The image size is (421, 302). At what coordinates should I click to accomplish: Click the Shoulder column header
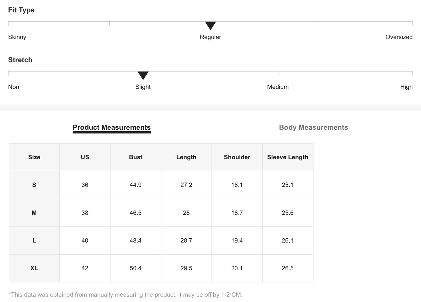coord(237,157)
